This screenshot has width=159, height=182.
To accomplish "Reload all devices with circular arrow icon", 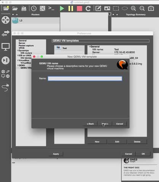I will pyautogui.click(x=88, y=8).
